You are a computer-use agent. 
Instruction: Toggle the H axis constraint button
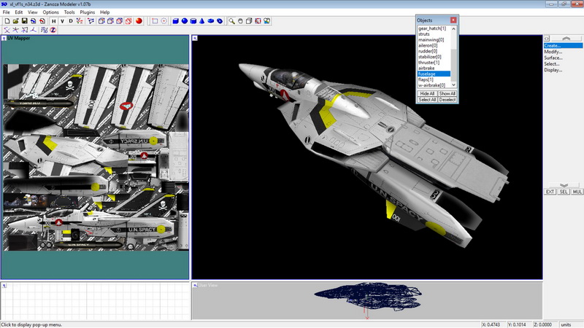point(53,21)
